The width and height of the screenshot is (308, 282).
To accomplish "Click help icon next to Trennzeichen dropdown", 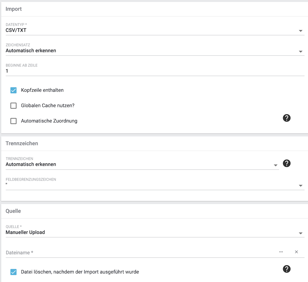I will pyautogui.click(x=286, y=163).
